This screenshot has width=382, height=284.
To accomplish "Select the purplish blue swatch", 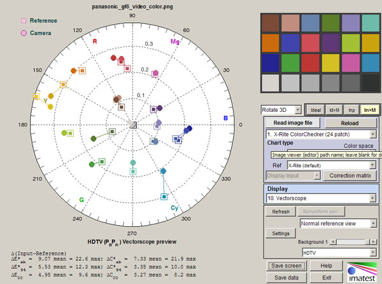I will coord(290,43).
